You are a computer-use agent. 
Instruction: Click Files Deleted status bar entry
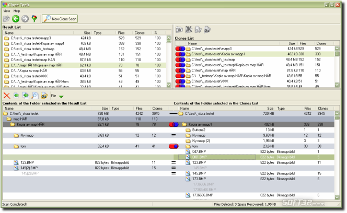point(245,204)
